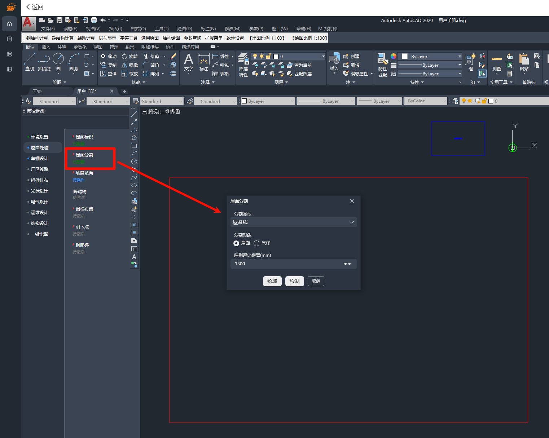Image resolution: width=549 pixels, height=438 pixels.
Task: Click the Text (文字) annotation tool
Action: click(x=188, y=60)
